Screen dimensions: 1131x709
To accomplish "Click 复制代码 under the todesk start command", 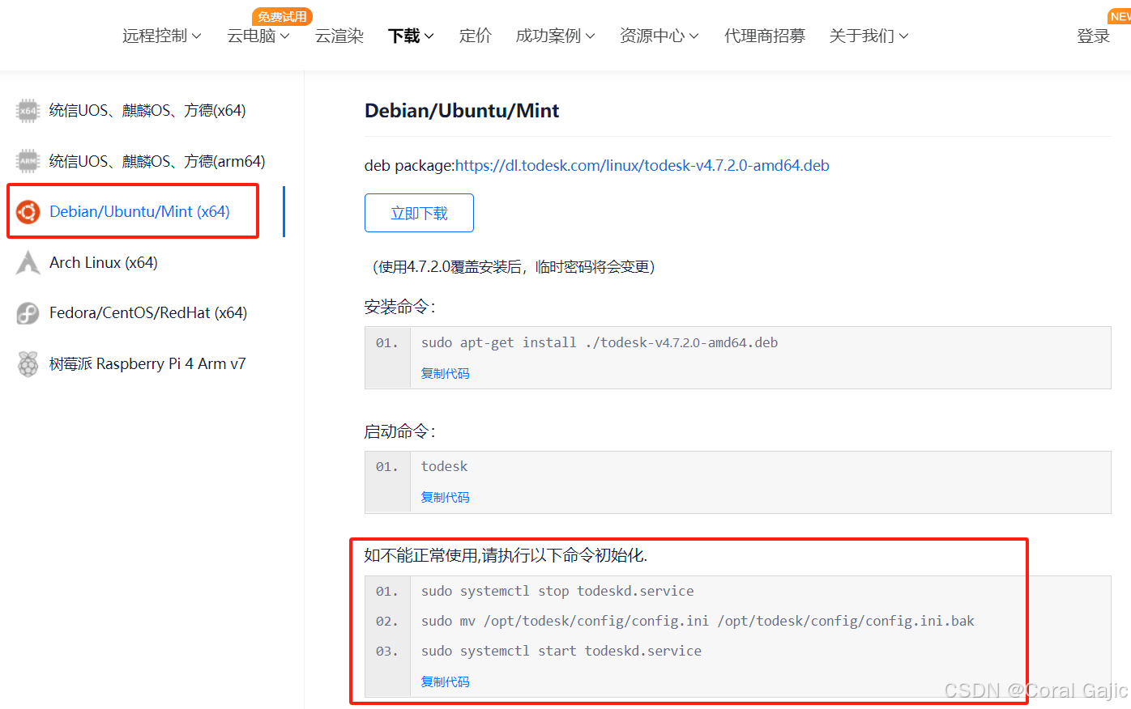I will point(445,497).
